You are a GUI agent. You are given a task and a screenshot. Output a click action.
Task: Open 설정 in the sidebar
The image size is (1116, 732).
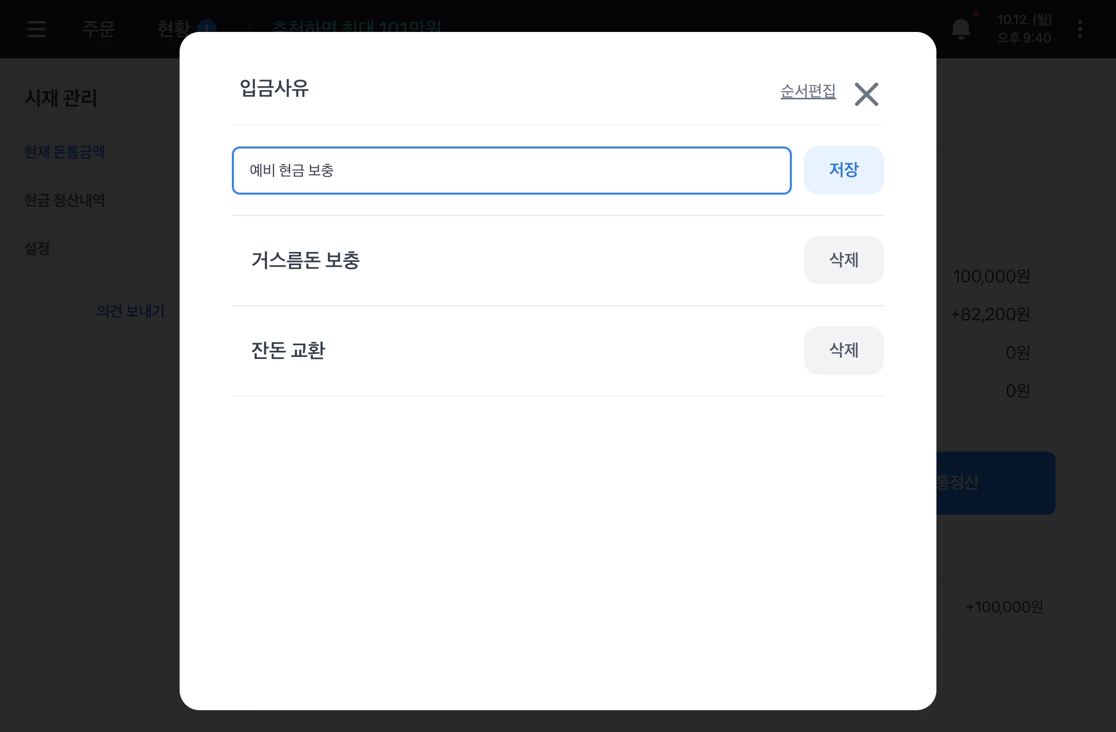pos(37,248)
